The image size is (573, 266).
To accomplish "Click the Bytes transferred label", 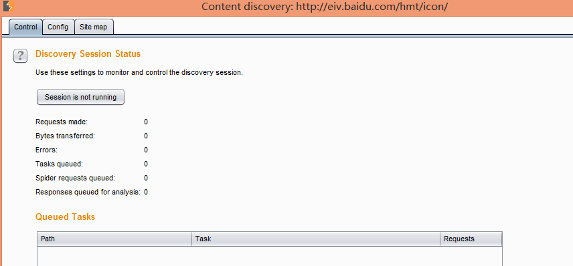I will [x=65, y=136].
